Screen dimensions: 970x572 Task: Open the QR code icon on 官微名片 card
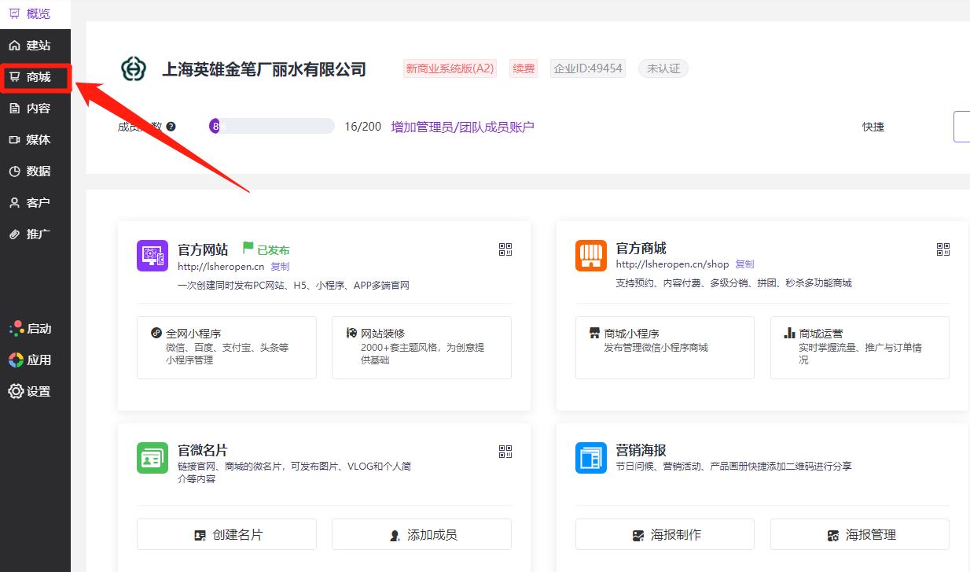pyautogui.click(x=505, y=451)
